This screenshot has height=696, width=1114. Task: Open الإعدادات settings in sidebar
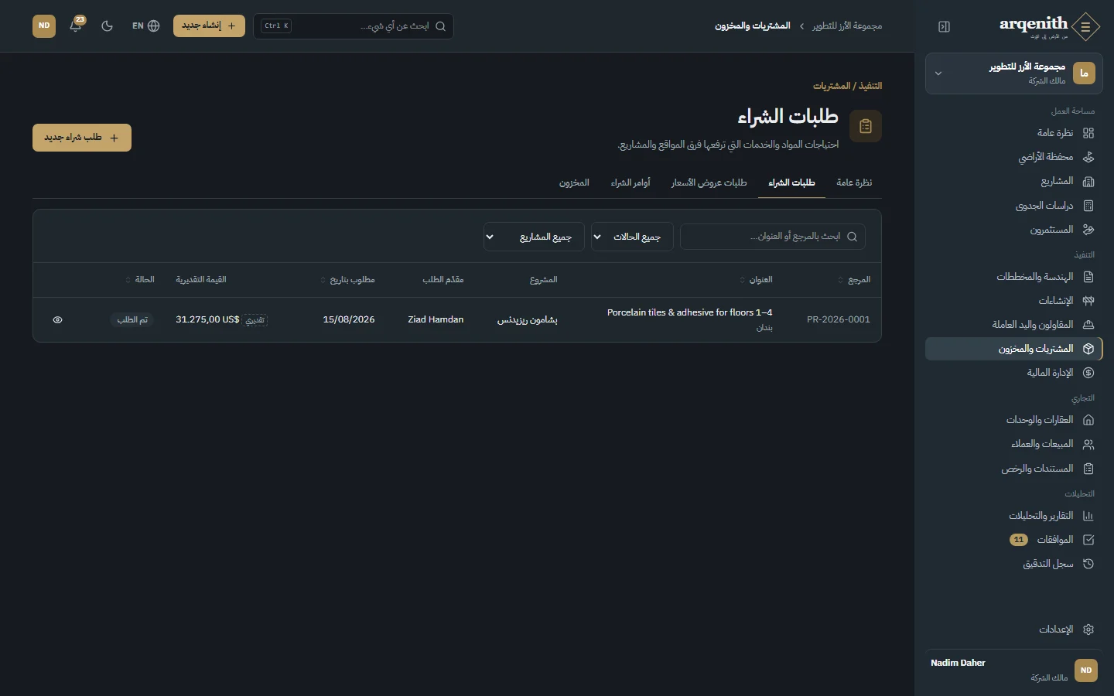pos(1014,629)
